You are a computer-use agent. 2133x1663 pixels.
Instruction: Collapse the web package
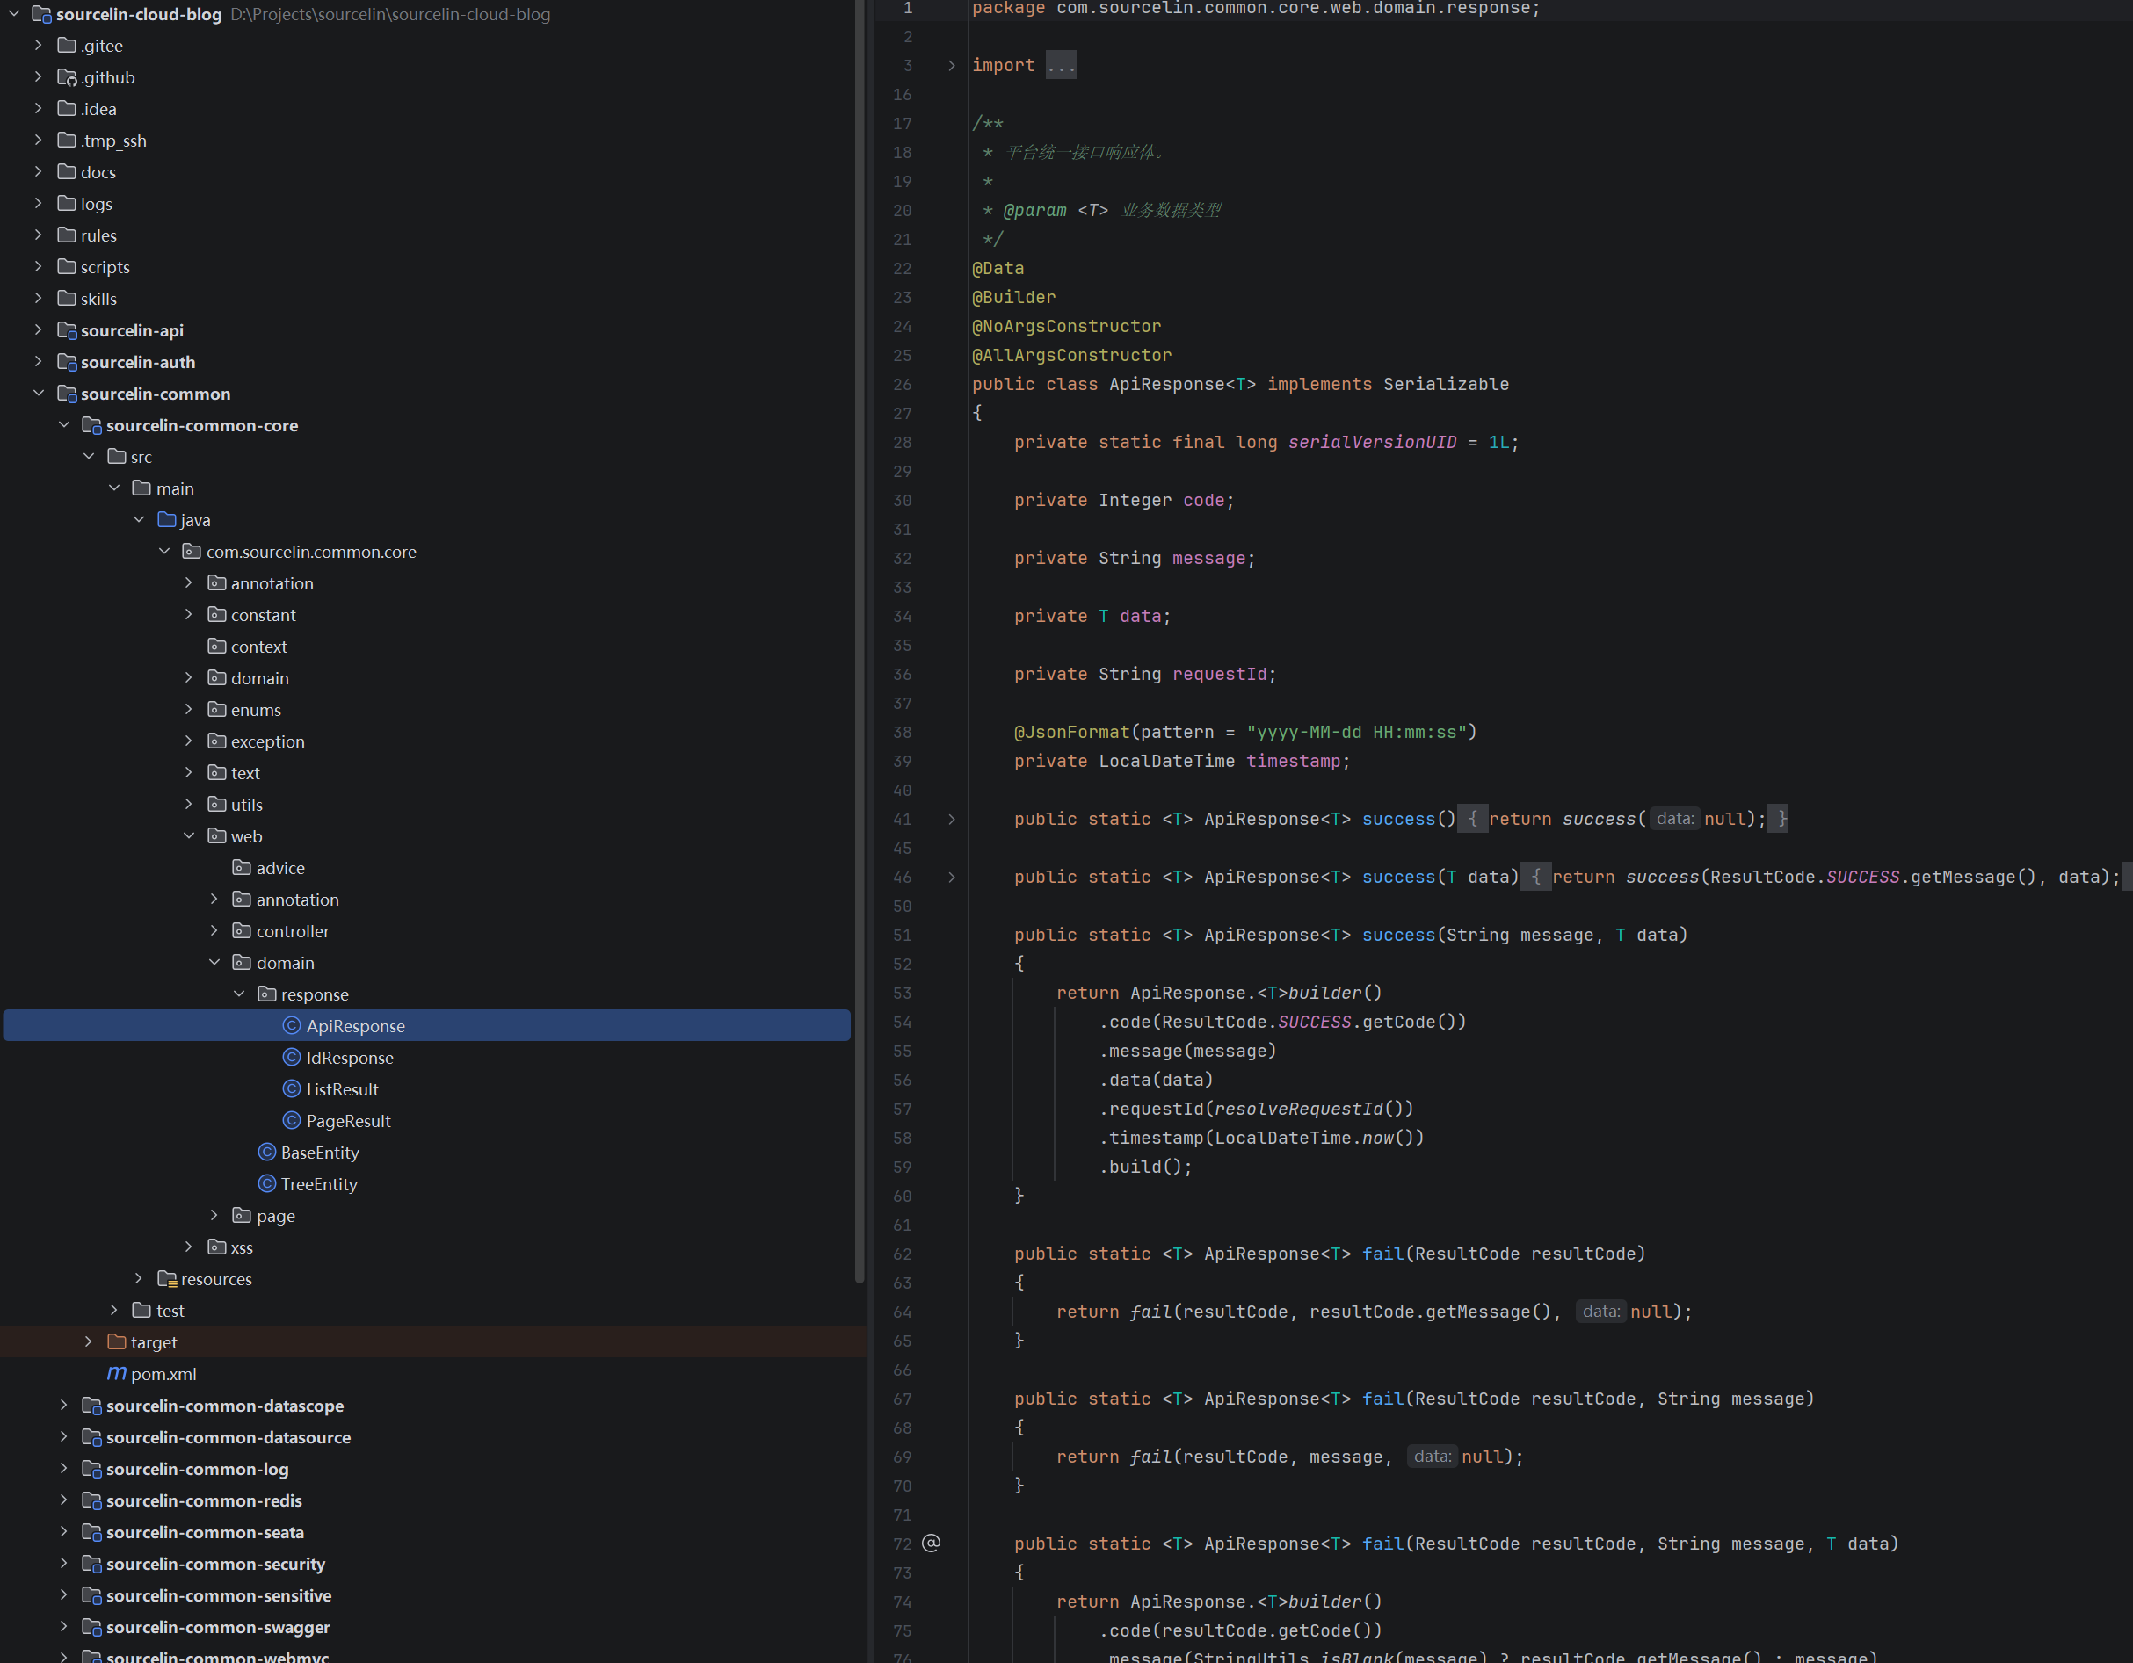(188, 836)
